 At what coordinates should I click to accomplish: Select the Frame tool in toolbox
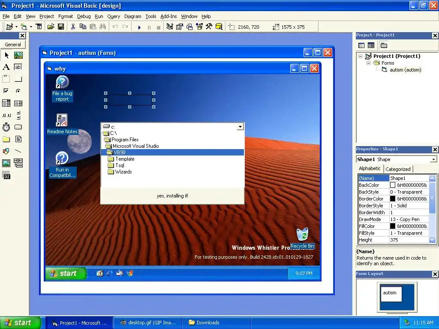(6, 79)
